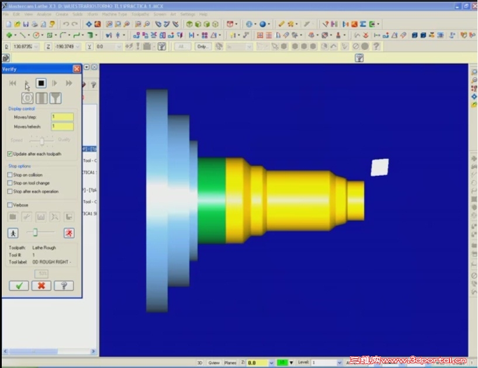Click the yellow pencil Analyze icon

pos(282,24)
